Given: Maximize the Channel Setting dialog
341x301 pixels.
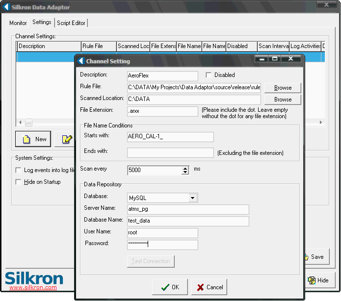Looking at the screenshot, I should click(x=275, y=59).
